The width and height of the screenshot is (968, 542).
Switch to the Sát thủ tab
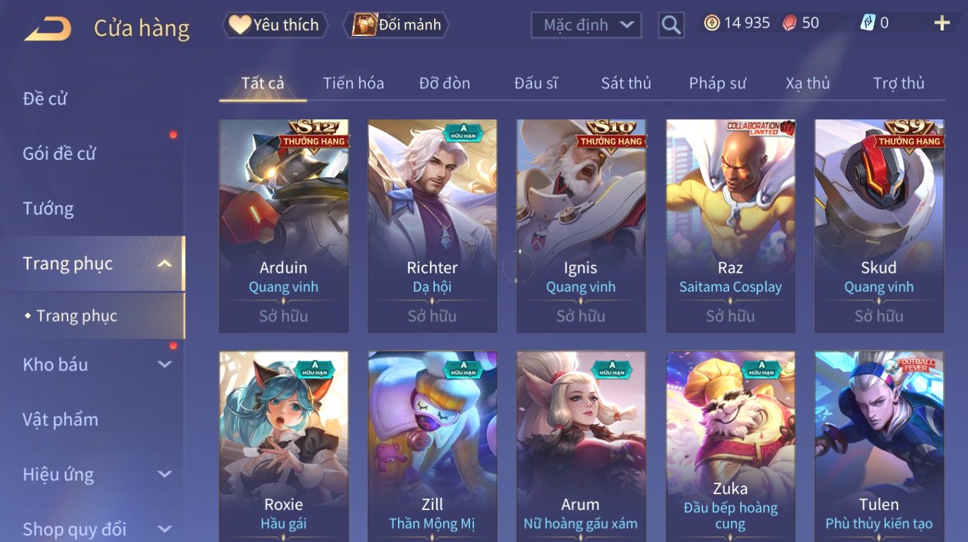[626, 83]
